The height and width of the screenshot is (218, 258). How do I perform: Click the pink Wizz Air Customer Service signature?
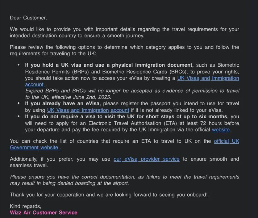point(44,213)
